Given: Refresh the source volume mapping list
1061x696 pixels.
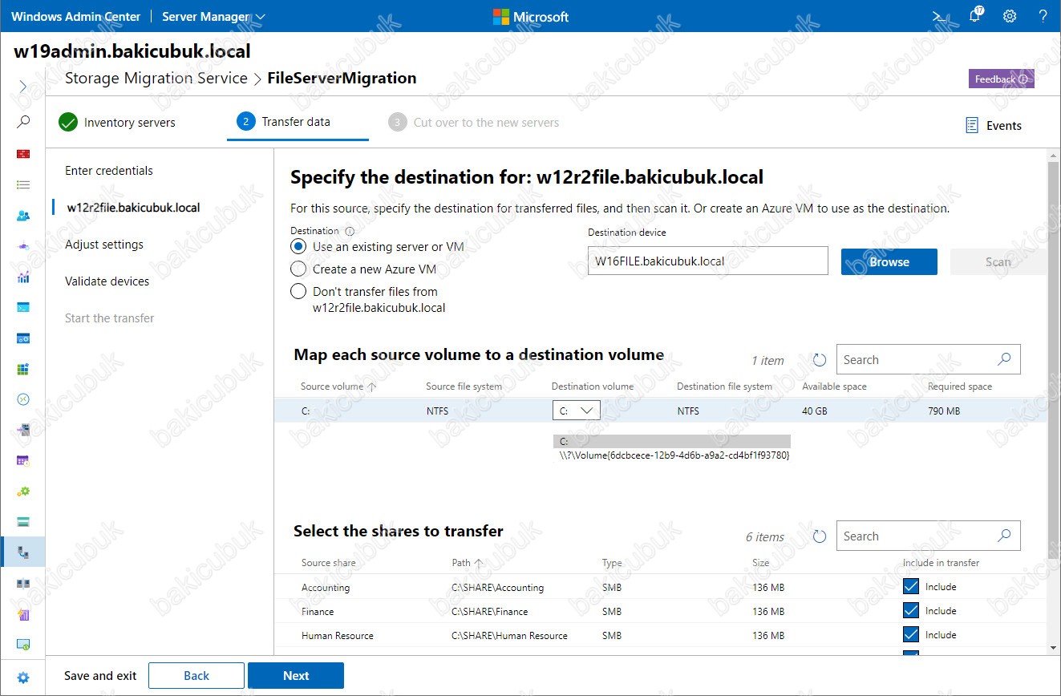Looking at the screenshot, I should pos(819,360).
